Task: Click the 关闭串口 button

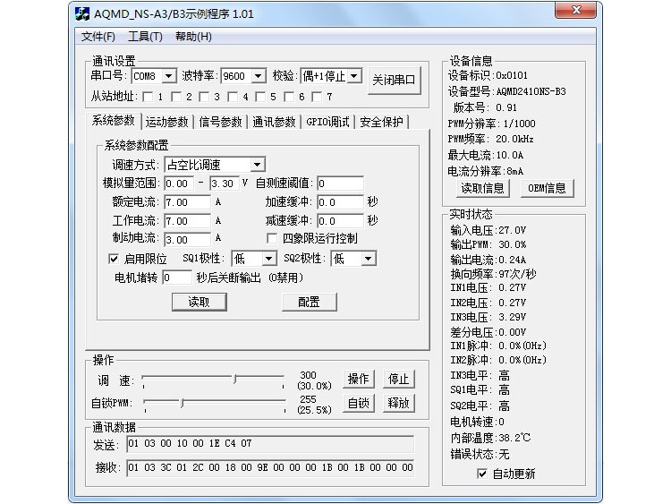Action: click(x=394, y=80)
